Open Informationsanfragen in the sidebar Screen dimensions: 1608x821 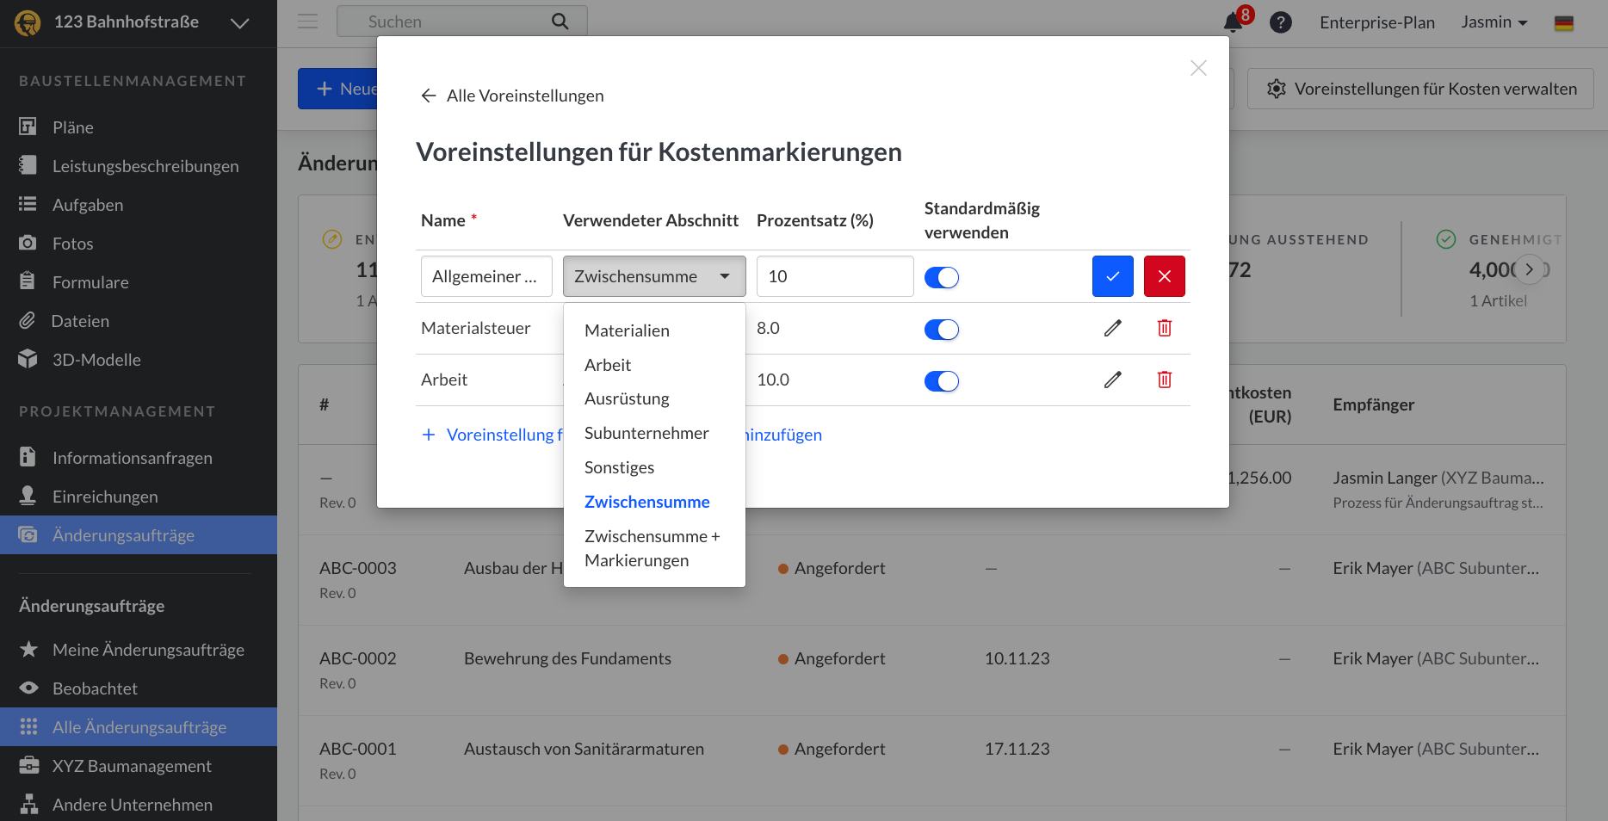click(x=139, y=458)
